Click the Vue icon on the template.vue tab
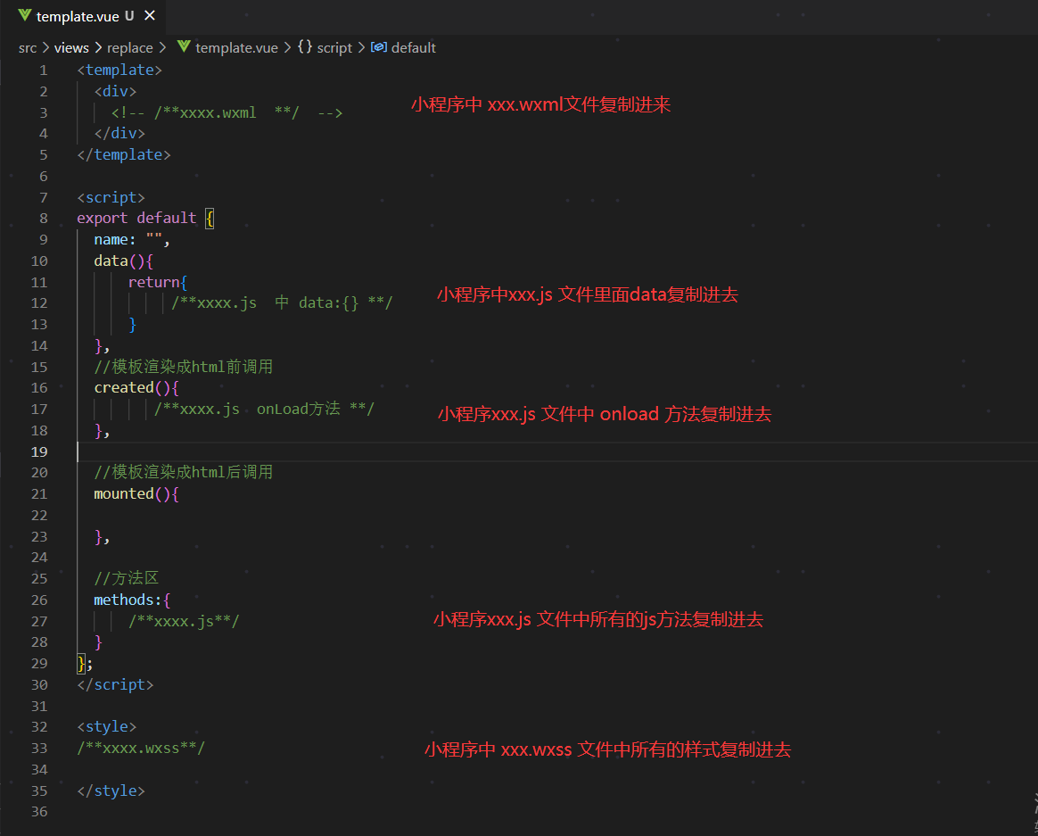Viewport: 1038px width, 836px height. [x=24, y=16]
